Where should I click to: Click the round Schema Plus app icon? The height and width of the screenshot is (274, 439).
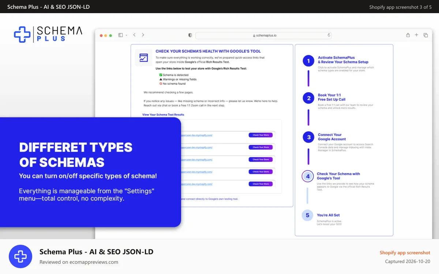(x=20, y=256)
